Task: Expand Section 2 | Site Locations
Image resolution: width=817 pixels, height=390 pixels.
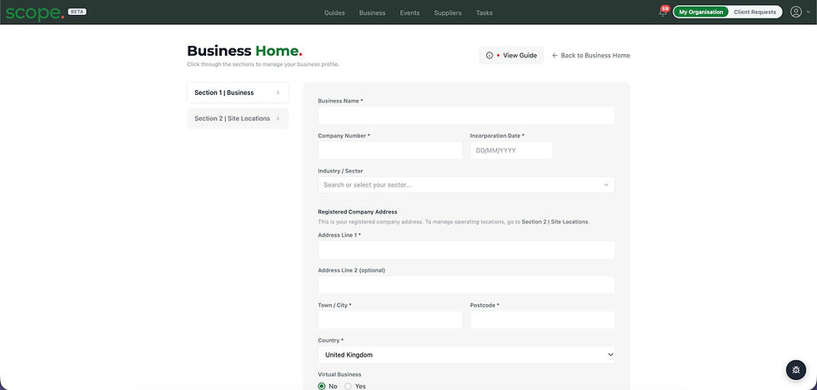Action: point(238,118)
